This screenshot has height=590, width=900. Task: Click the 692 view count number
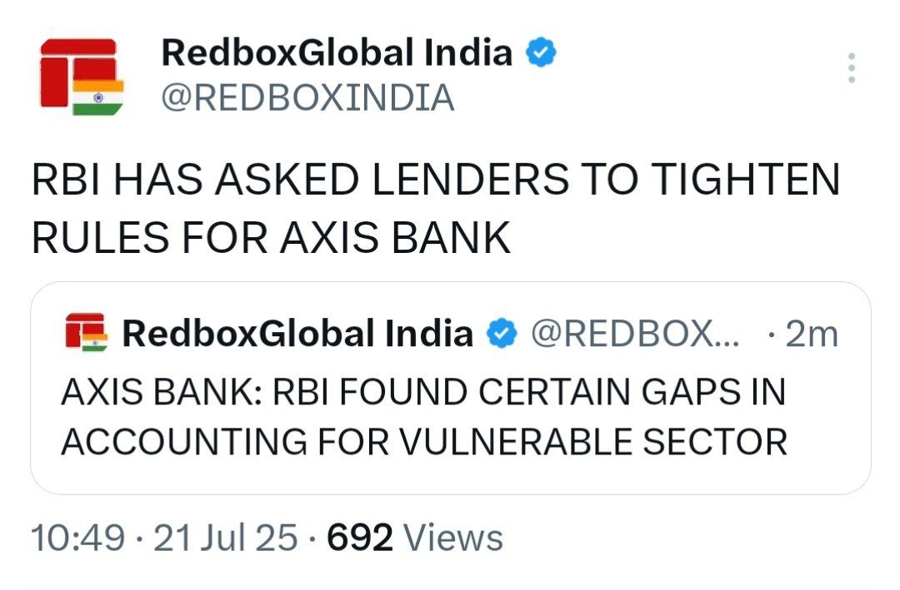[x=359, y=538]
